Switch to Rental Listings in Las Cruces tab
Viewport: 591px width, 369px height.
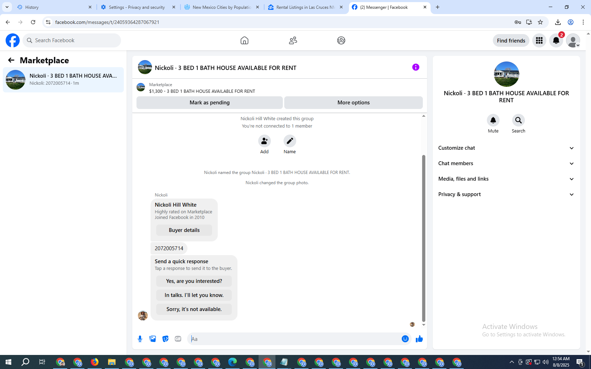click(306, 7)
